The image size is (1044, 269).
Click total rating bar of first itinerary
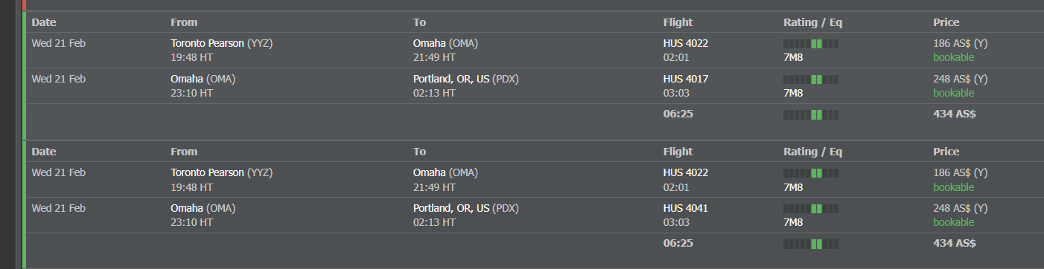[811, 115]
